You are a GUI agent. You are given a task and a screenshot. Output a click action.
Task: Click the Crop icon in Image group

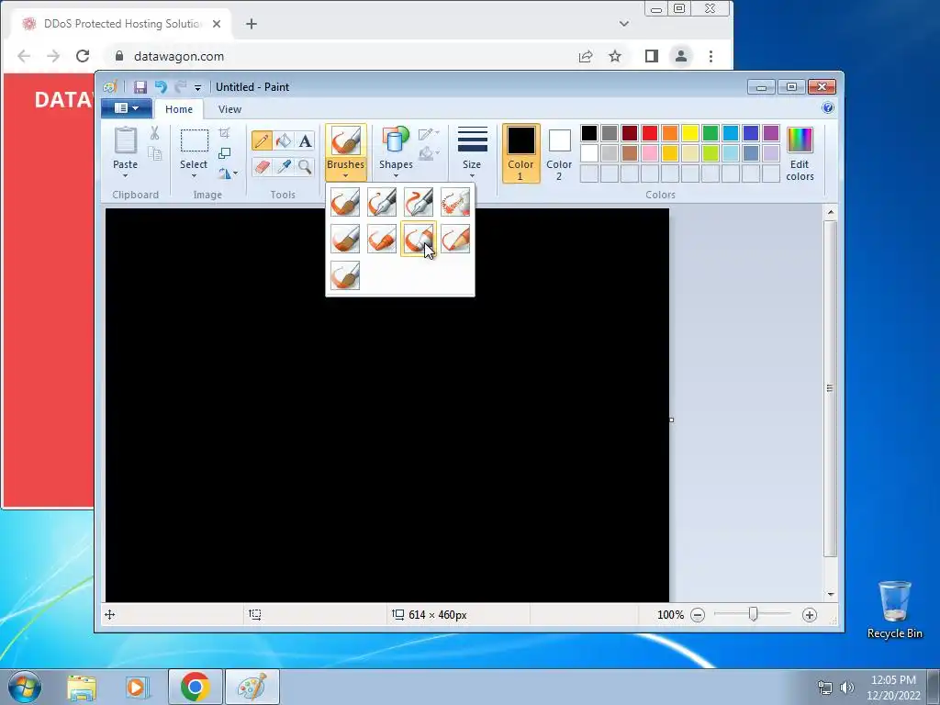[x=224, y=133]
